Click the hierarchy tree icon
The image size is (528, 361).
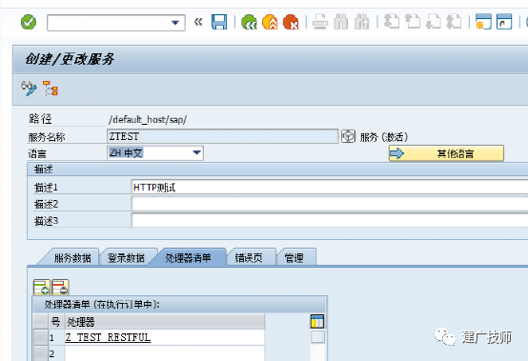coord(51,89)
